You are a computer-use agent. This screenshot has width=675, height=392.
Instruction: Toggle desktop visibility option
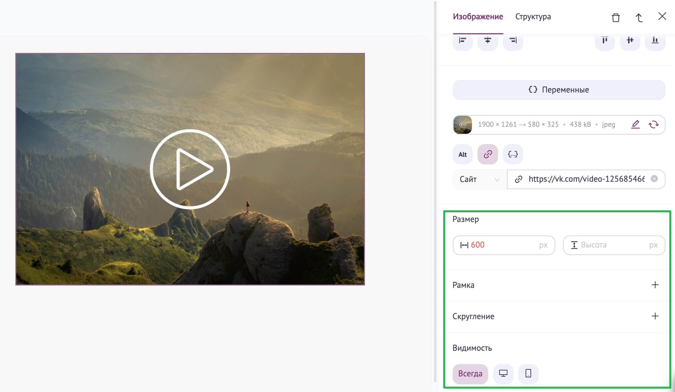tap(503, 373)
